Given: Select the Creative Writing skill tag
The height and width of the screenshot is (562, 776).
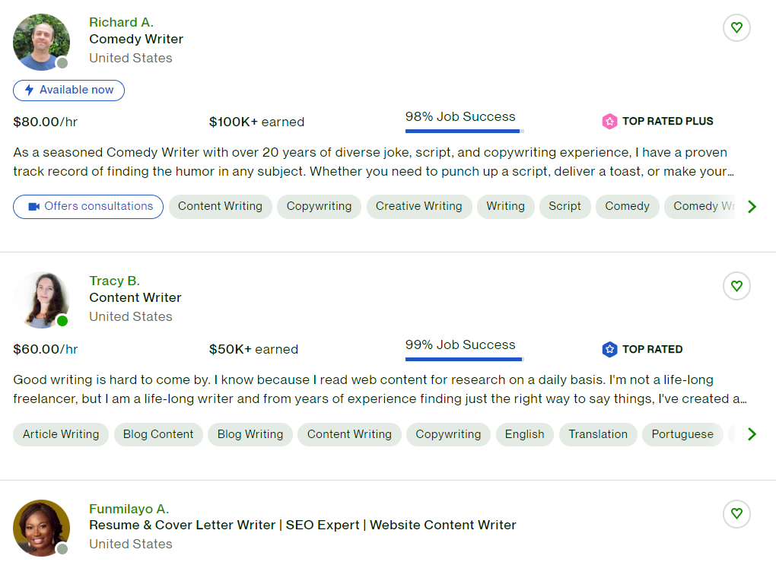Looking at the screenshot, I should 418,206.
